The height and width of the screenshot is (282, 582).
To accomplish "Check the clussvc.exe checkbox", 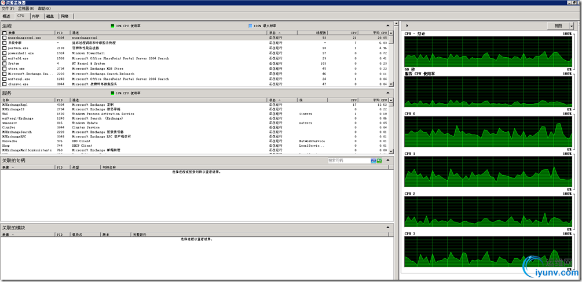I will 5,84.
